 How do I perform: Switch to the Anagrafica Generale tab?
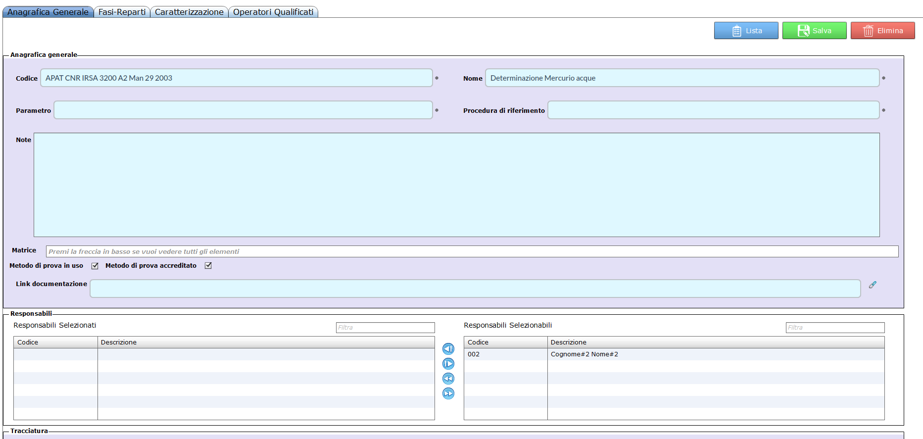[48, 12]
